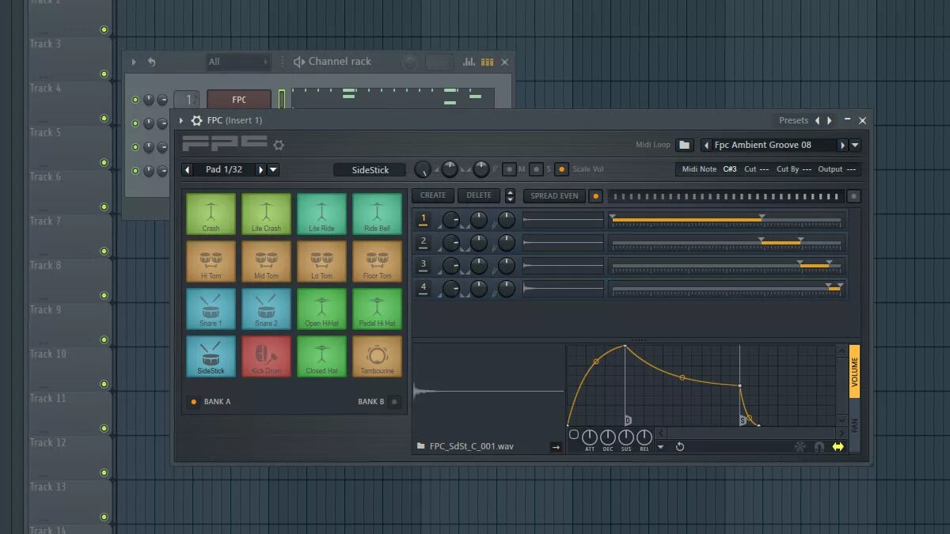Trigger the Floor Tom pad

(x=377, y=261)
